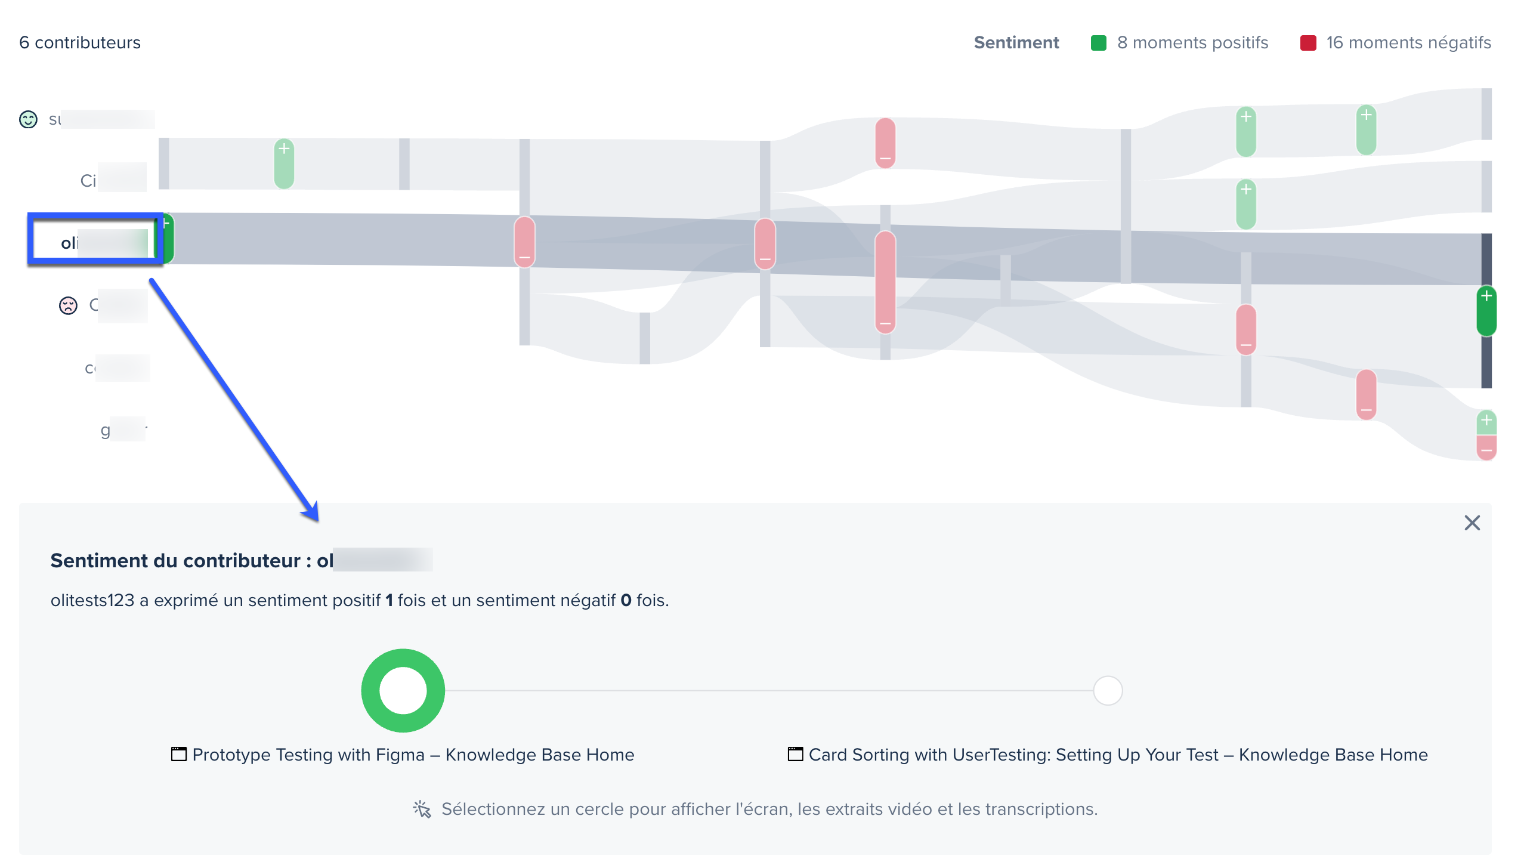Image resolution: width=1527 pixels, height=859 pixels.
Task: Click the red negative legend swatch
Action: pyautogui.click(x=1307, y=43)
